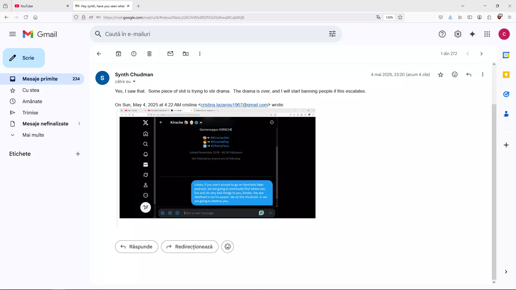Image resolution: width=516 pixels, height=290 pixels.
Task: Click the sender avatar for Synth Chudman
Action: [x=102, y=78]
